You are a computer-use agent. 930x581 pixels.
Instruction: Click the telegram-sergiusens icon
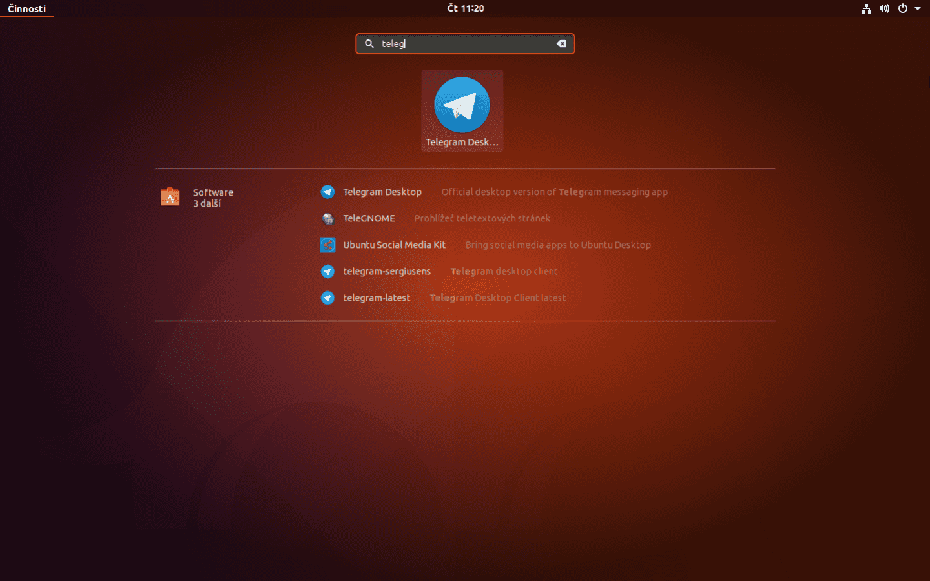tap(327, 271)
